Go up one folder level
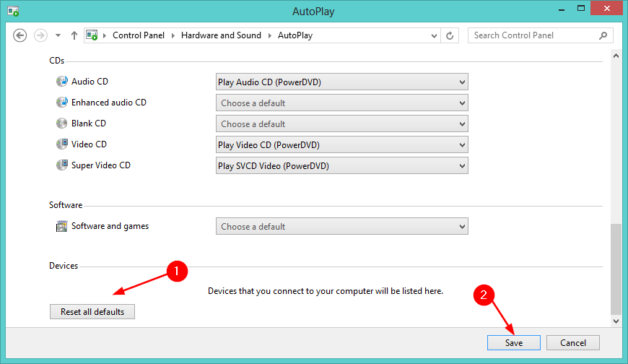Viewport: 628px width, 364px height. pos(74,35)
